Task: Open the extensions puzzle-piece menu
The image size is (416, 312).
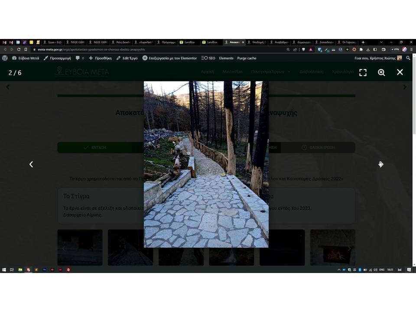Action: [x=361, y=49]
